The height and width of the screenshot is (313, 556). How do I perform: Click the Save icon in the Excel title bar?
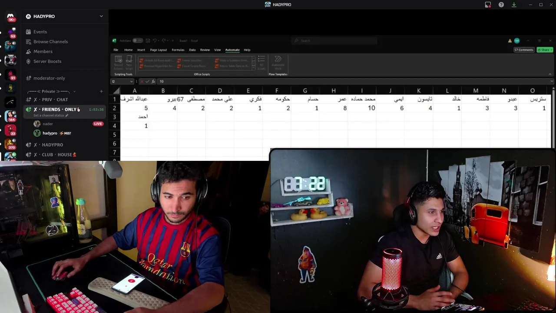(x=148, y=40)
